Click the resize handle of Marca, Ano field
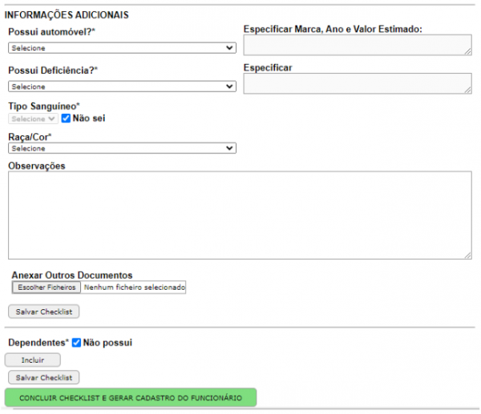The image size is (481, 414). pyautogui.click(x=468, y=51)
